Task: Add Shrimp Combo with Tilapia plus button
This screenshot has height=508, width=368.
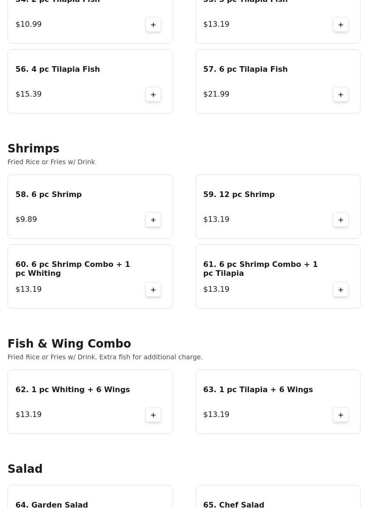Action: point(340,289)
